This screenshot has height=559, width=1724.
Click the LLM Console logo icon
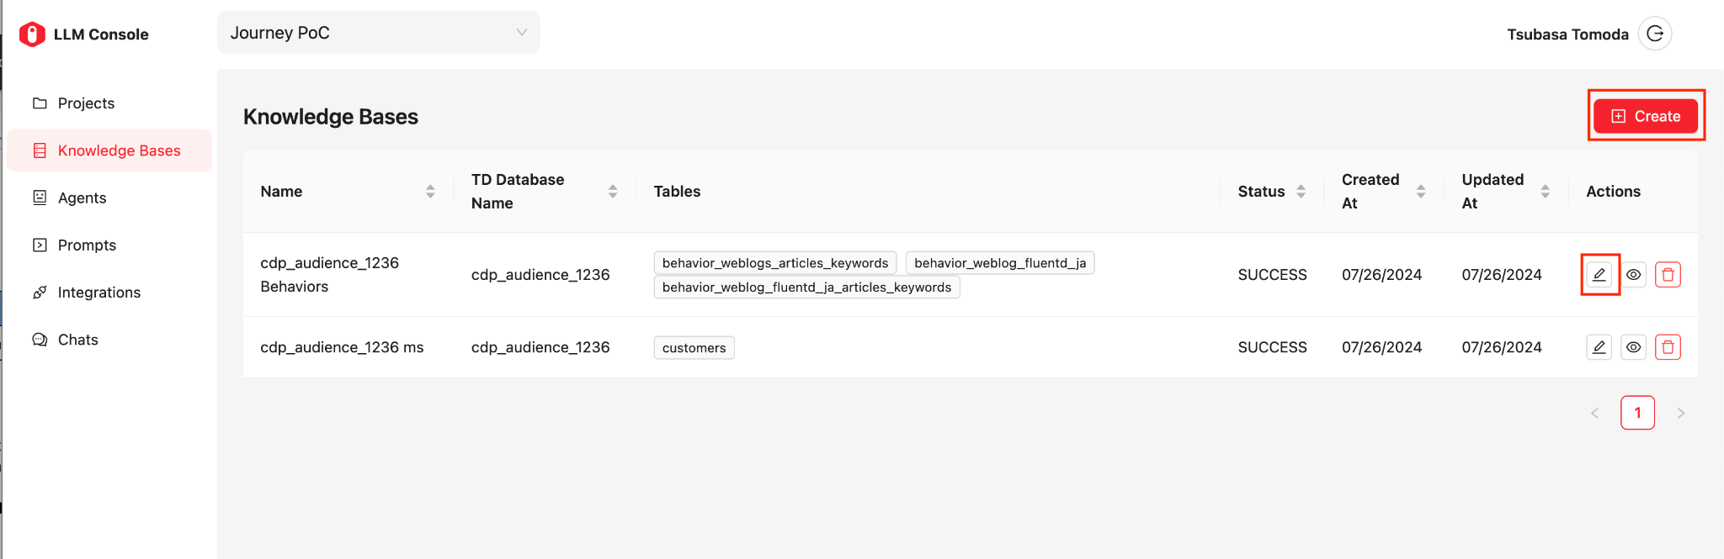click(32, 34)
